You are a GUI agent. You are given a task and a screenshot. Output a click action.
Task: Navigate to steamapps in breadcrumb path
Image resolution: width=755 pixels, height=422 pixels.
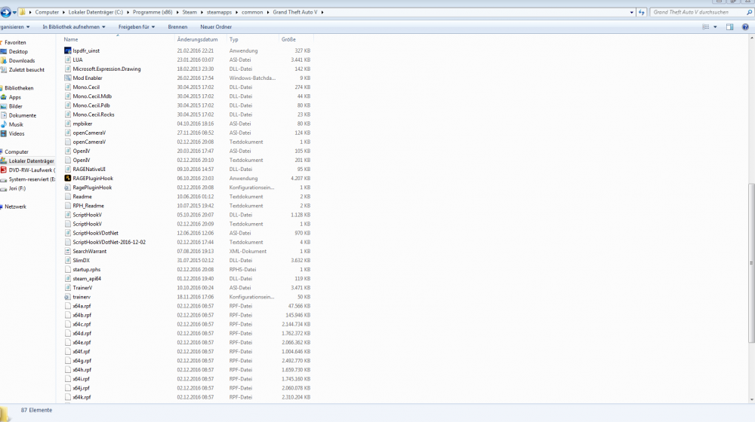tap(219, 12)
